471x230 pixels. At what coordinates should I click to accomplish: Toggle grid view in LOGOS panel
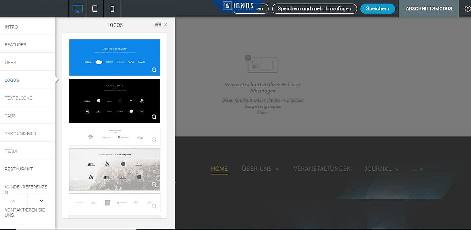coord(158,24)
